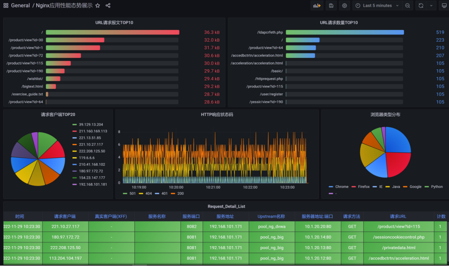Zoom out the time range
Image resolution: width=449 pixels, height=266 pixels.
[x=408, y=5]
